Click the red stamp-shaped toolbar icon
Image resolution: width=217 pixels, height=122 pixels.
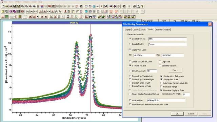65,12
